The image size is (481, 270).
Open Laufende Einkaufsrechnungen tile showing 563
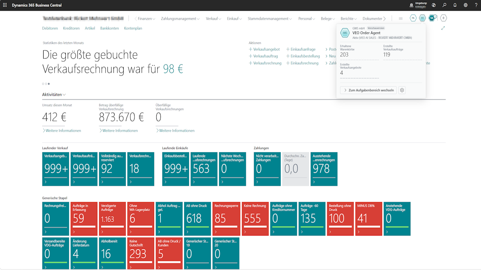point(204,169)
